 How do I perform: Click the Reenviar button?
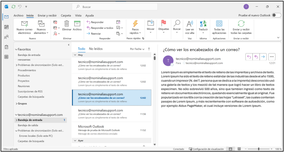pyautogui.click(x=93, y=34)
